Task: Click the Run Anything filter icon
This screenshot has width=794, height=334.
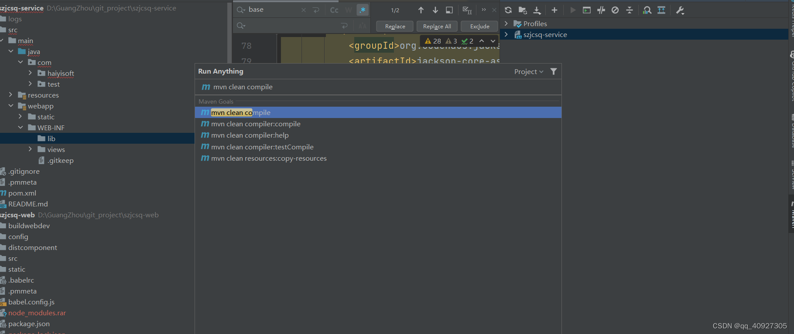Action: click(554, 71)
